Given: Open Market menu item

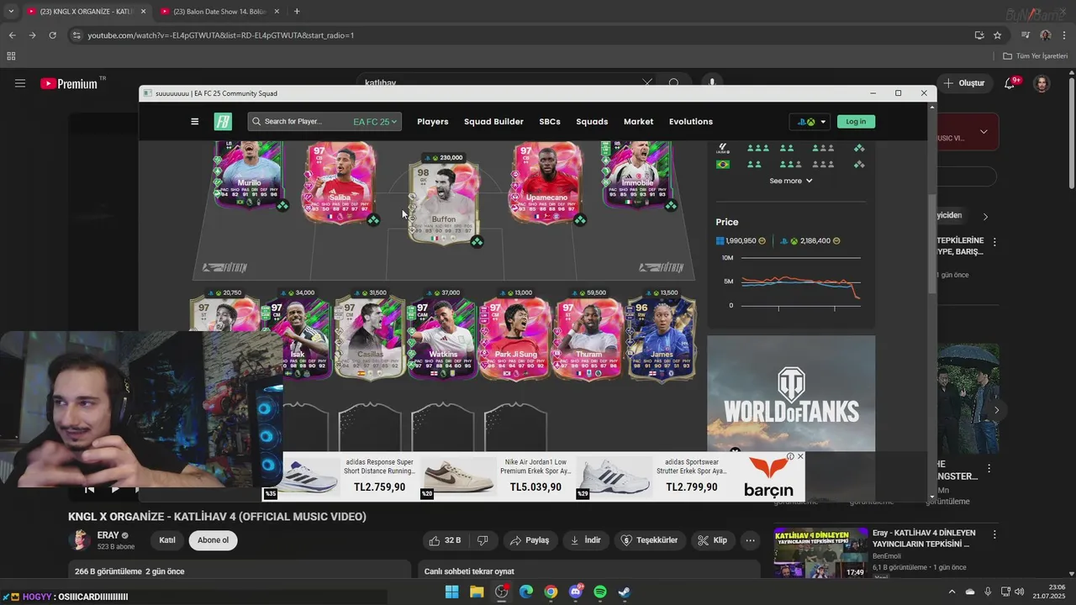Looking at the screenshot, I should pos(638,122).
